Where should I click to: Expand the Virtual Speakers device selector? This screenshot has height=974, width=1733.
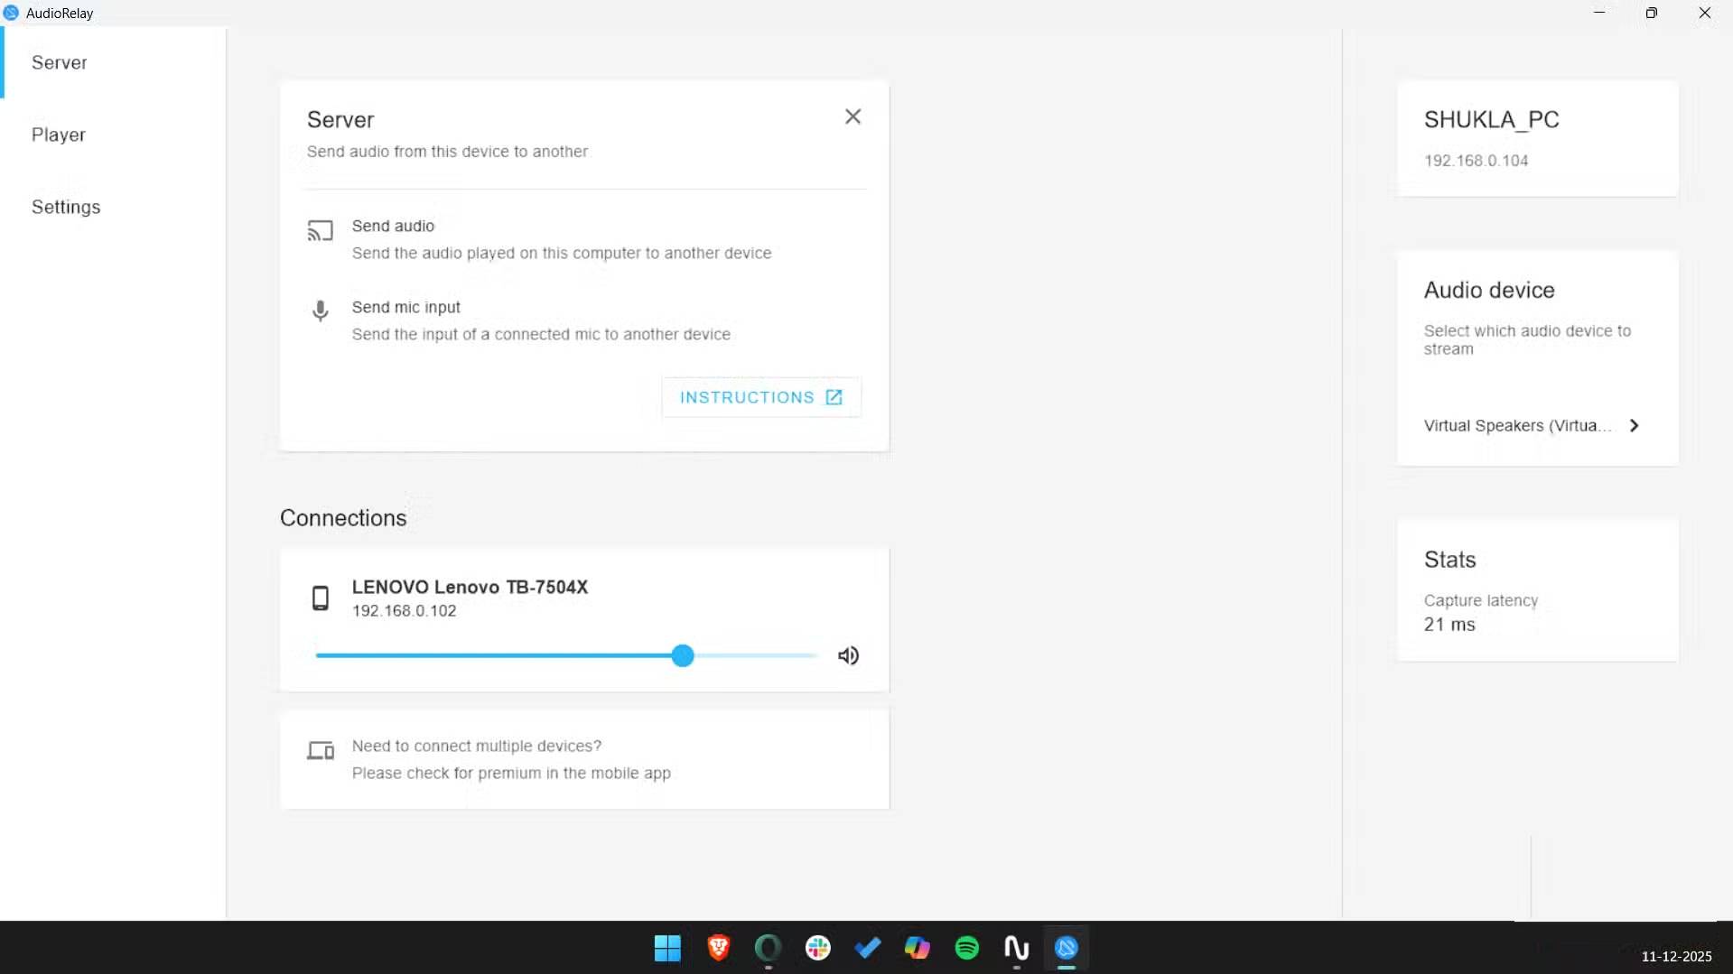coord(1635,425)
